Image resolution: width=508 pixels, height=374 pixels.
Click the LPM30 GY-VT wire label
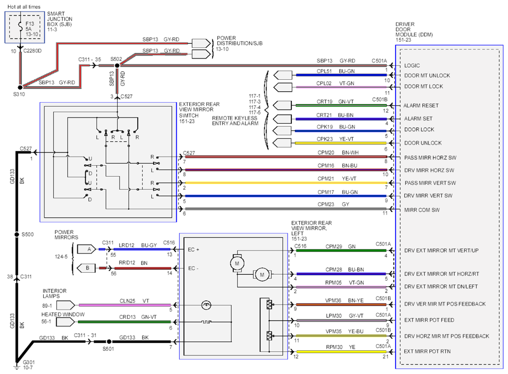(345, 316)
